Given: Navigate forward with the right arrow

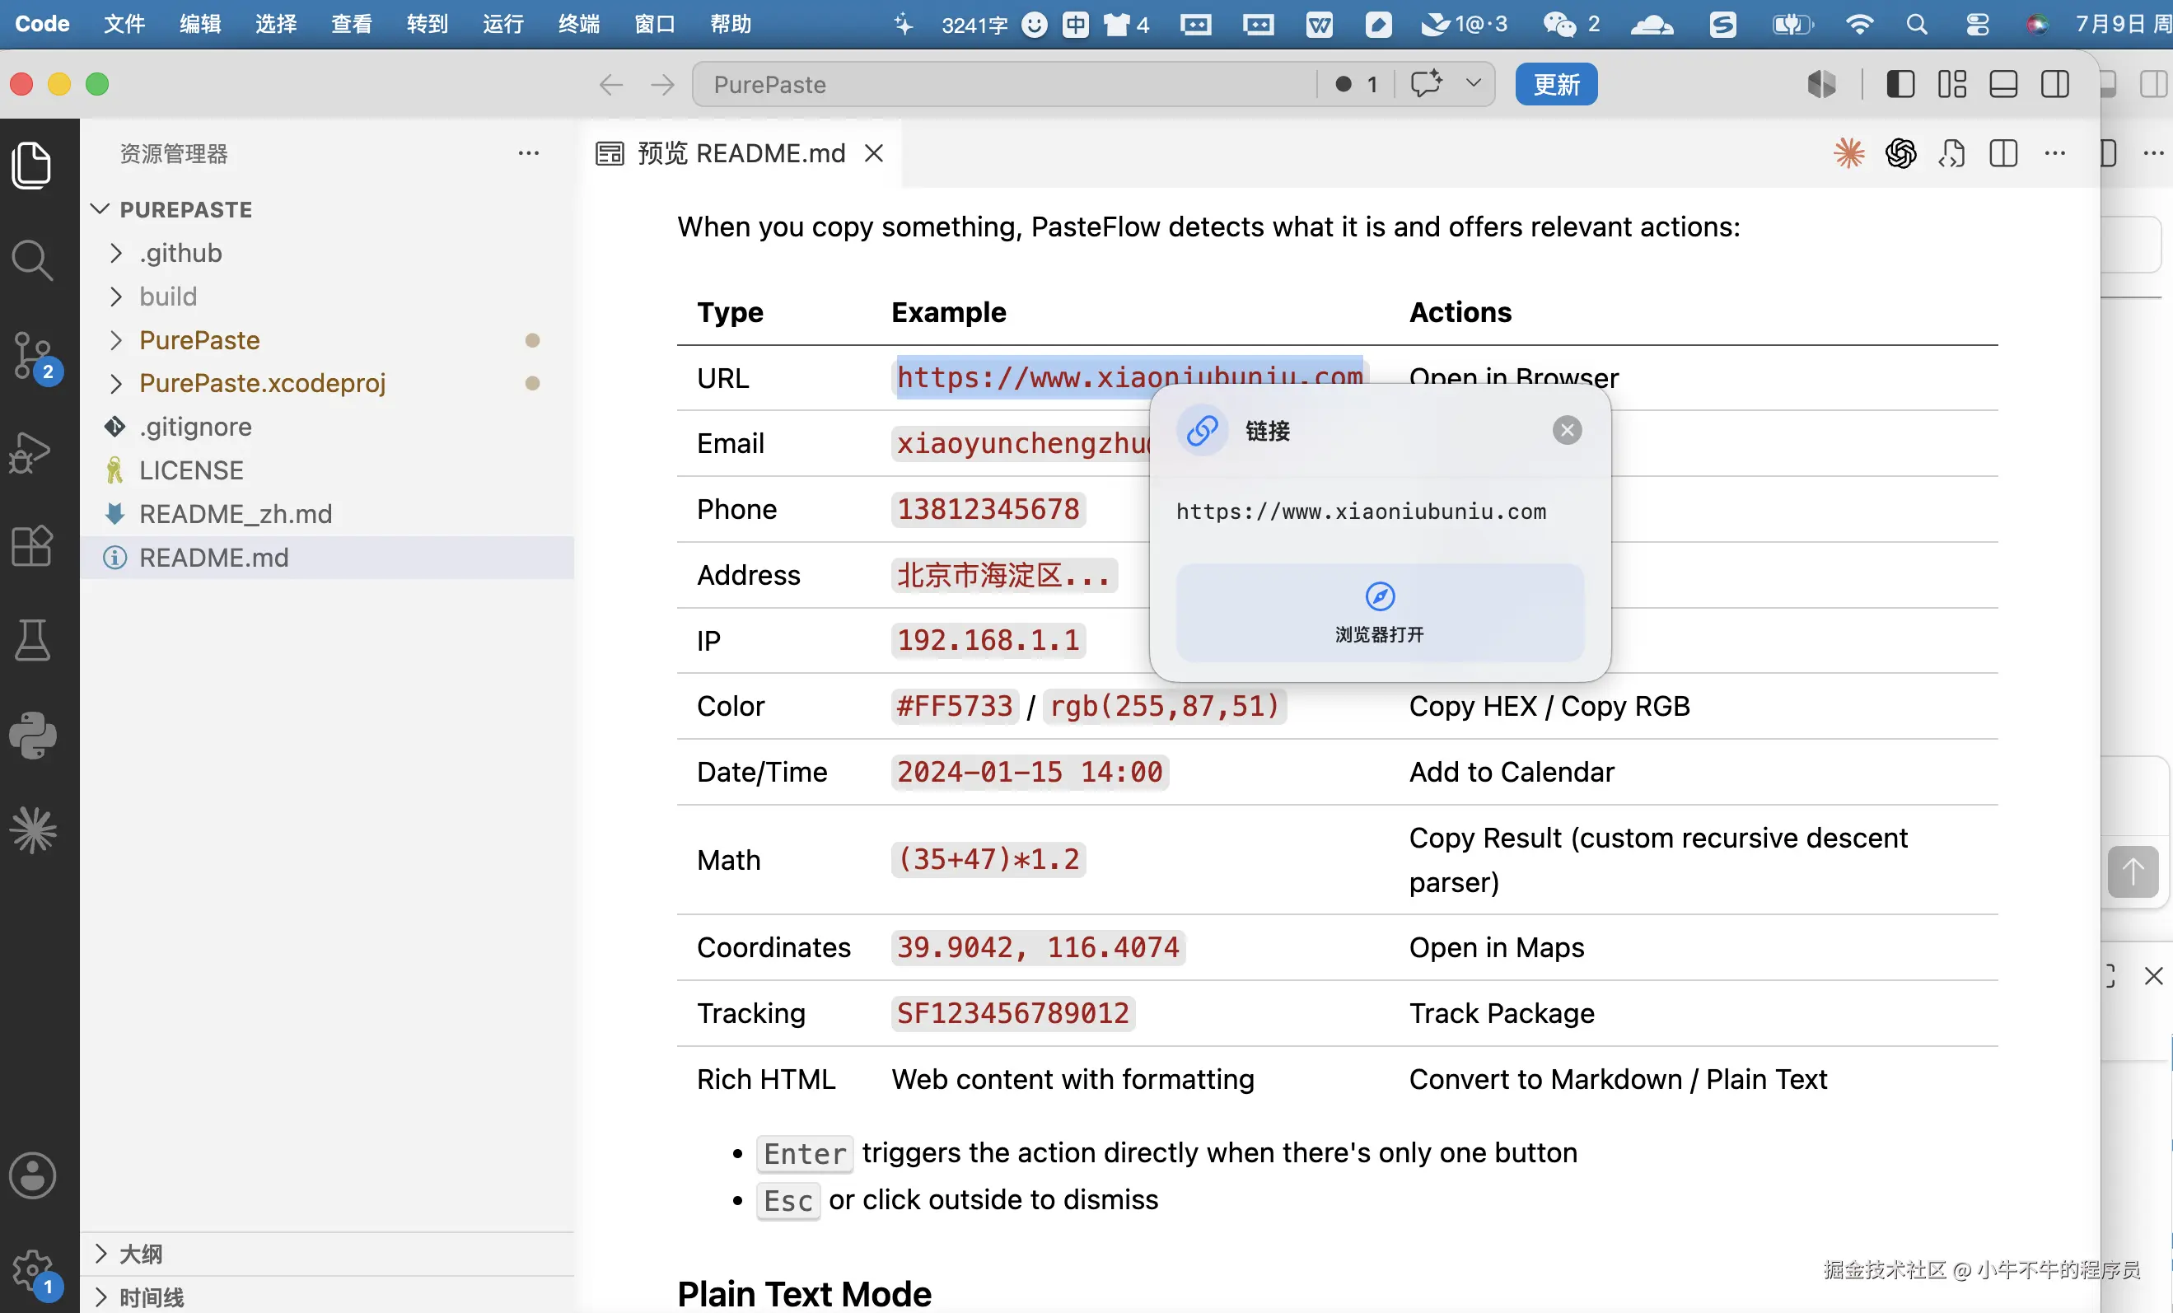Looking at the screenshot, I should 662,85.
